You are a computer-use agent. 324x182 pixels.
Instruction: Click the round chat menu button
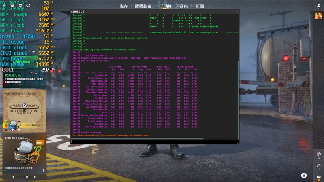(x=304, y=175)
